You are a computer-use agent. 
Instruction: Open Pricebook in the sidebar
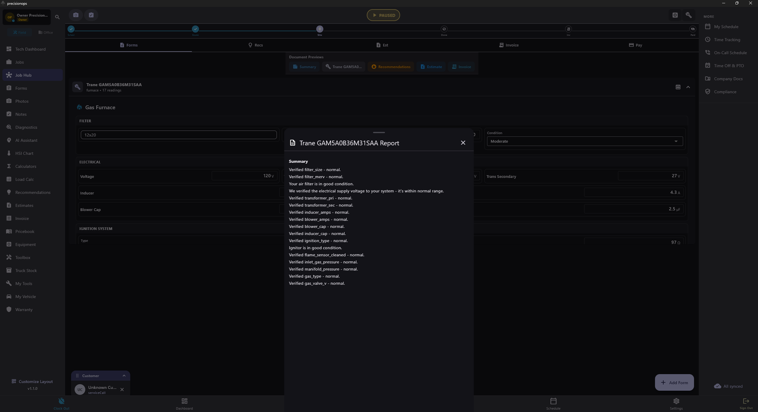click(32, 232)
